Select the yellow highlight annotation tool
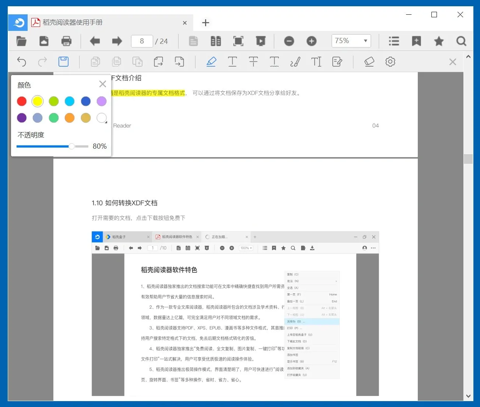This screenshot has height=407, width=480. point(212,61)
